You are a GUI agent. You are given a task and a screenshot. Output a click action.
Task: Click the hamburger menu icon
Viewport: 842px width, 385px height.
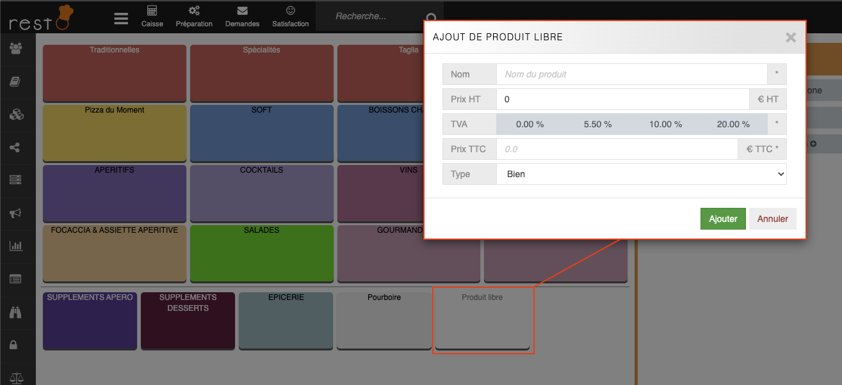(x=121, y=18)
